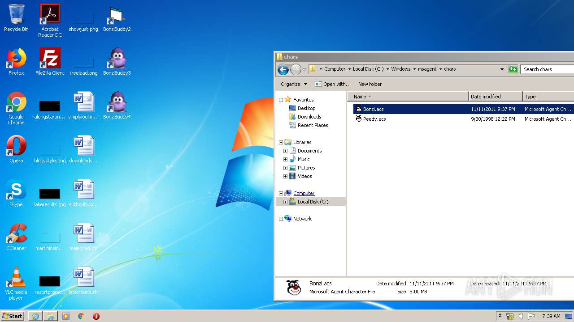Sort by the Type column header
Screen dimensions: 574x322
tap(548, 97)
